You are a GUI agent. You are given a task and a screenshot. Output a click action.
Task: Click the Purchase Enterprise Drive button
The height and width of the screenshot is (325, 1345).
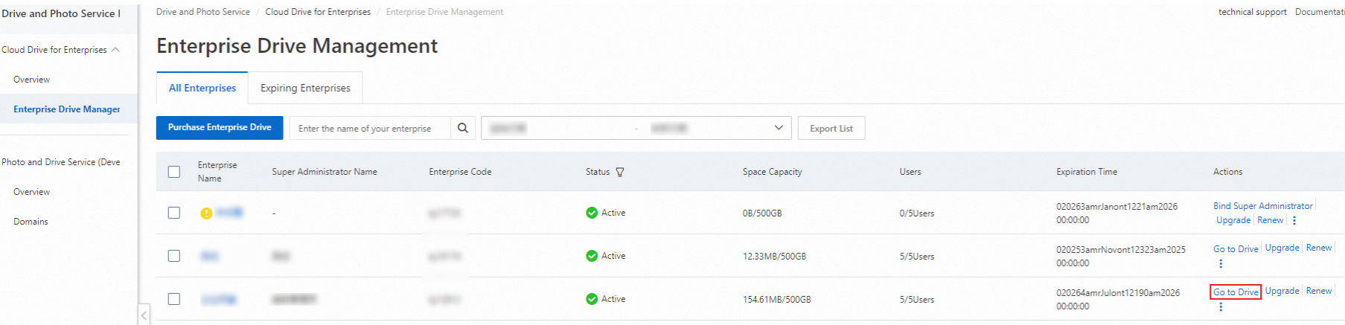[x=220, y=128]
